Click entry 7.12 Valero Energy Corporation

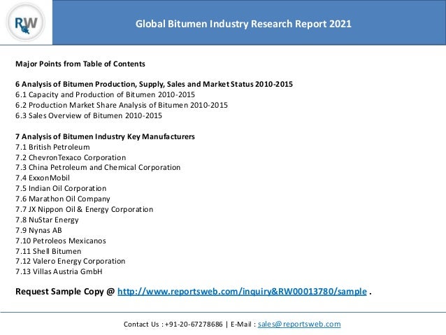click(71, 262)
